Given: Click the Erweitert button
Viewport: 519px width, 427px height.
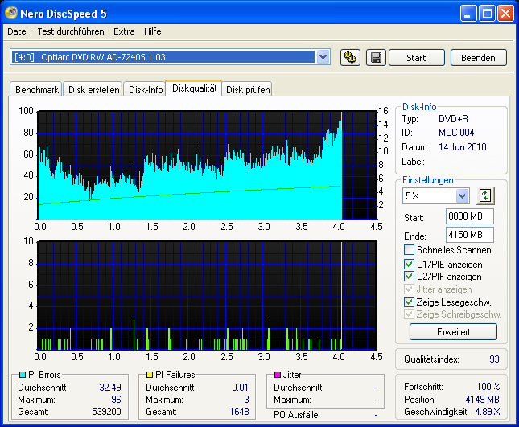Looking at the screenshot, I should (x=453, y=332).
